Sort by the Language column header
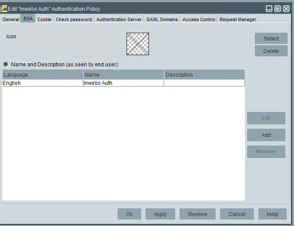The image size is (294, 226). point(43,74)
